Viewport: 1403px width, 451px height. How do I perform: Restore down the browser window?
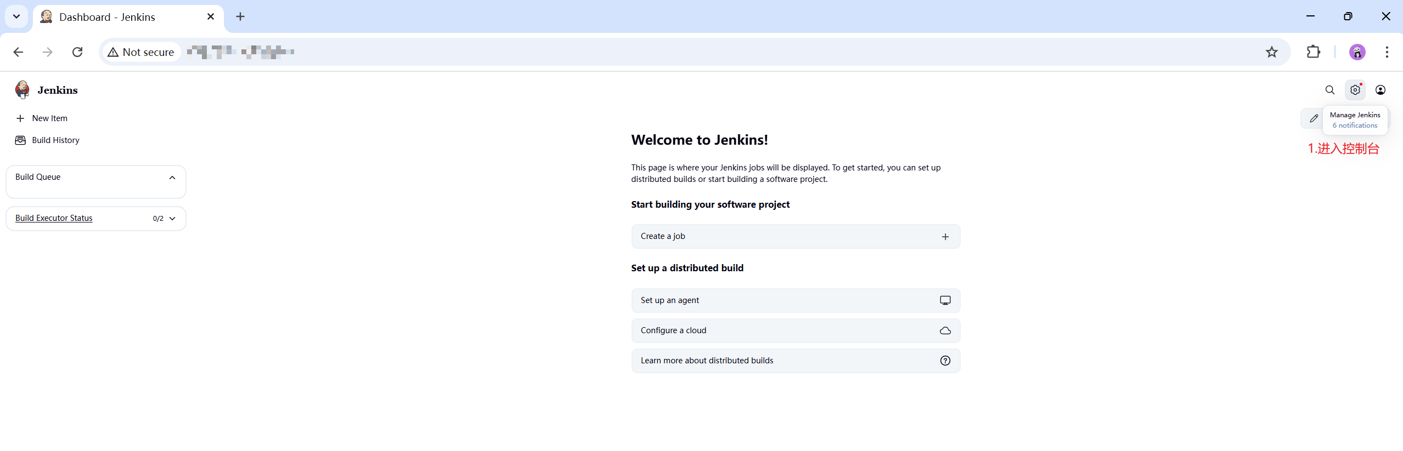click(1348, 16)
